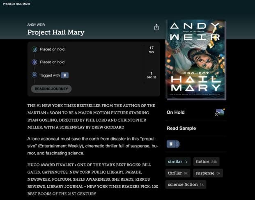Click the 1 Dec '23 date entry
Viewport: 255px width, 200px height.
152,75
